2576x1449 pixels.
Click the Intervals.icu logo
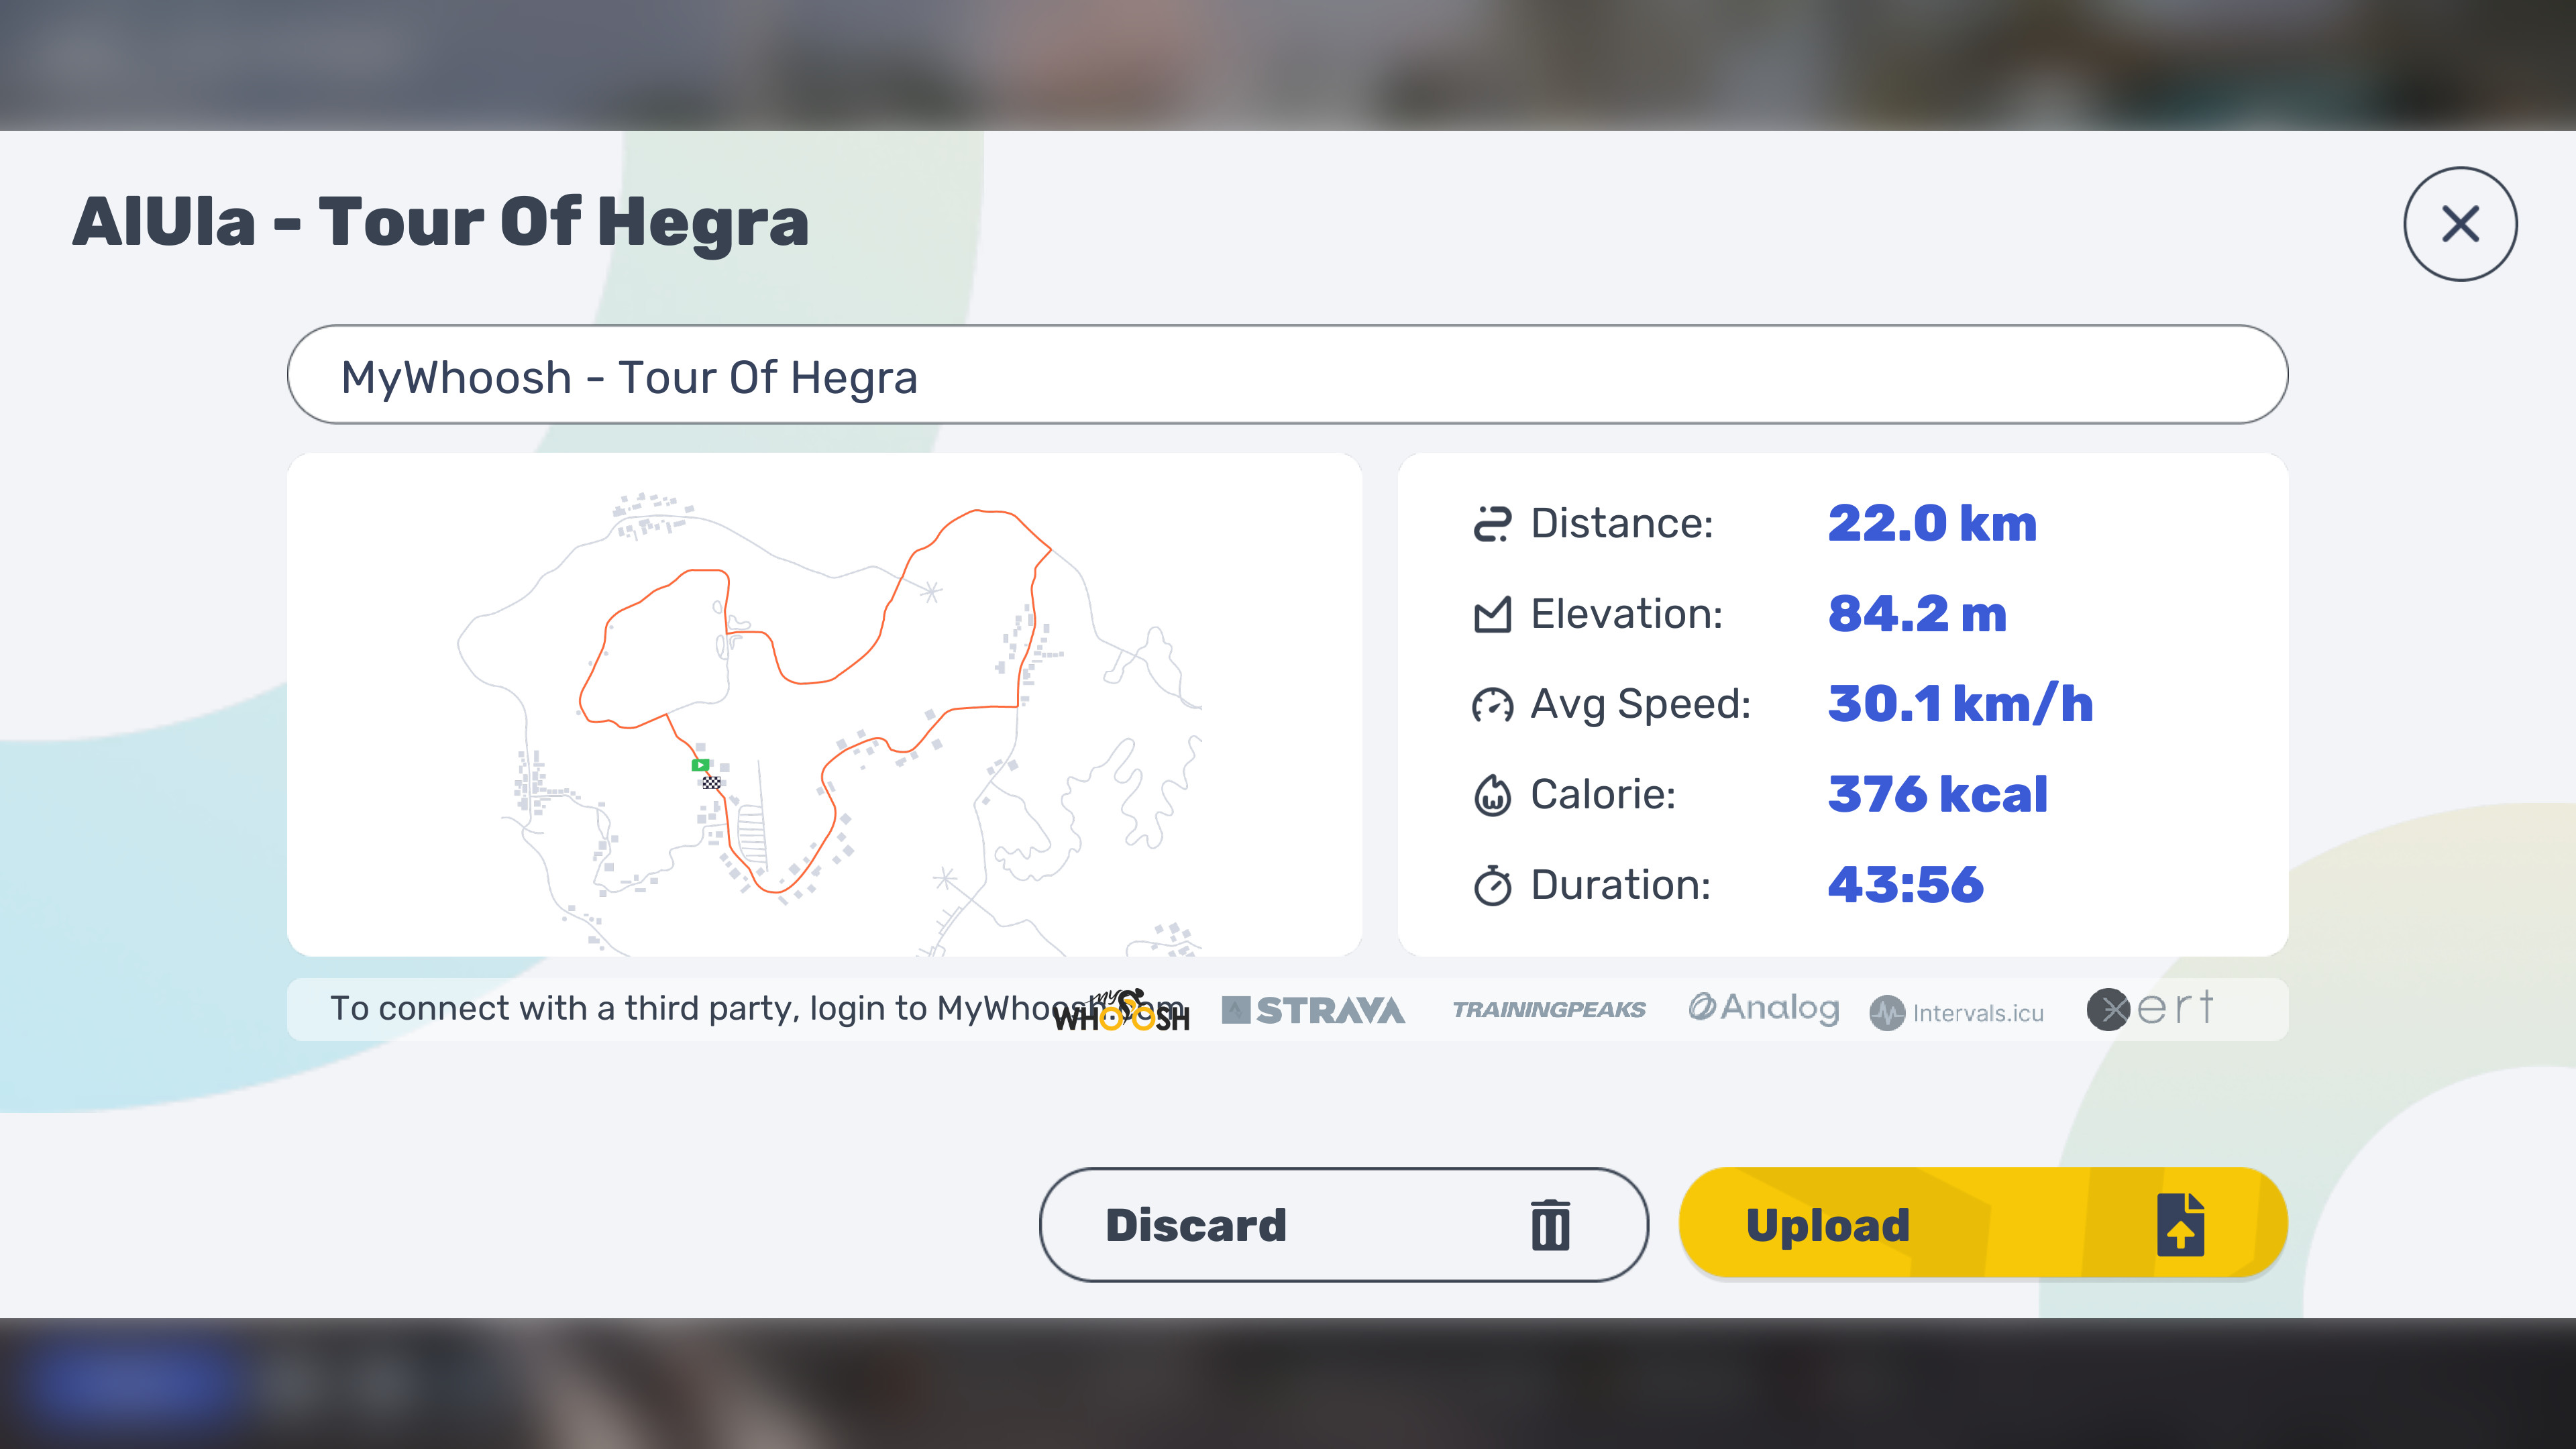[1956, 1013]
